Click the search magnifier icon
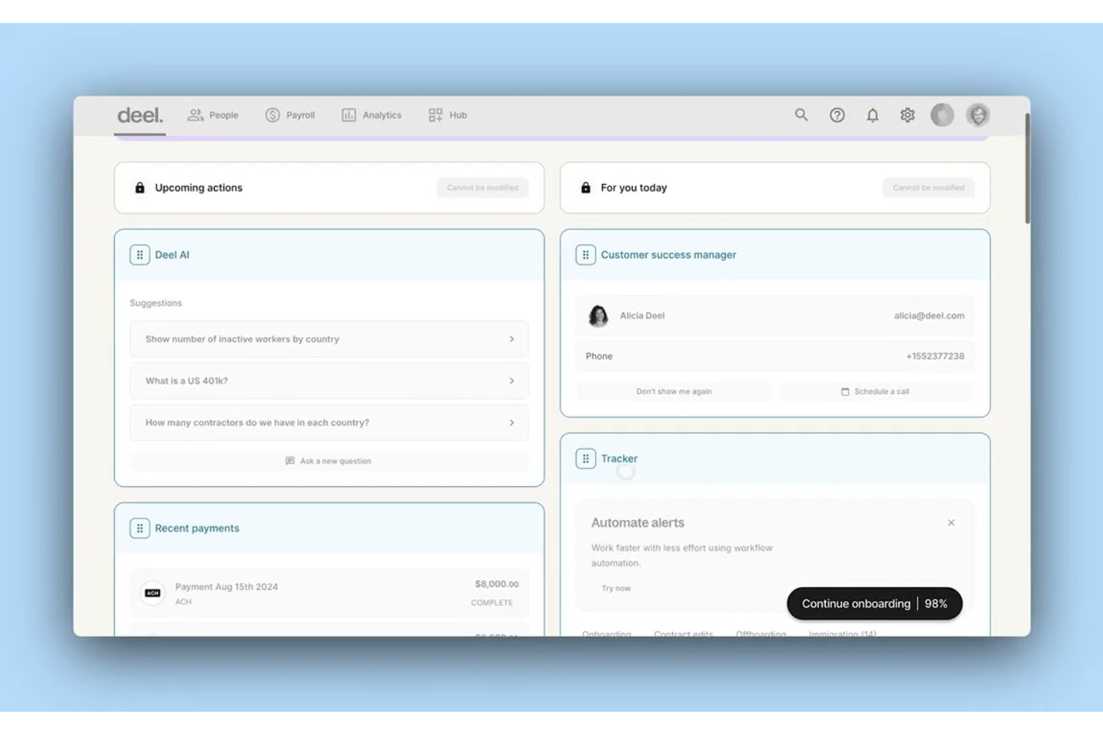Viewport: 1103px width, 735px height. point(801,115)
